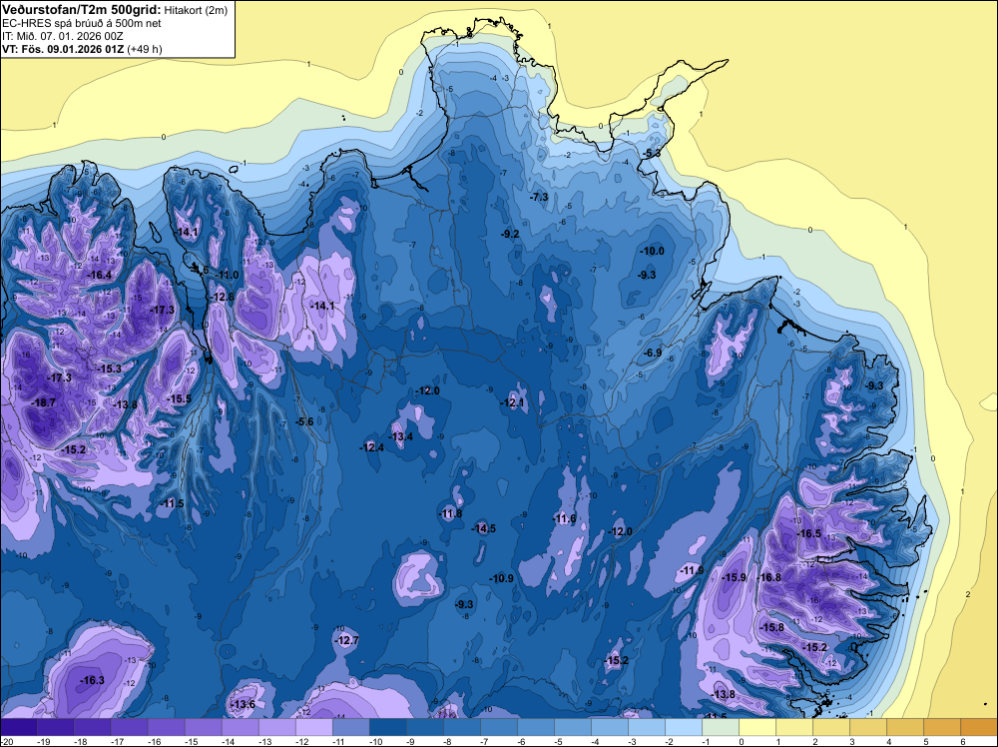The image size is (998, 747).
Task: Select the -16.3 temperature label
Action: pos(92,681)
